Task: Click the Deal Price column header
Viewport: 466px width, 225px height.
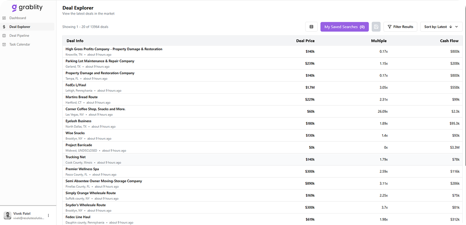Action: (x=305, y=41)
